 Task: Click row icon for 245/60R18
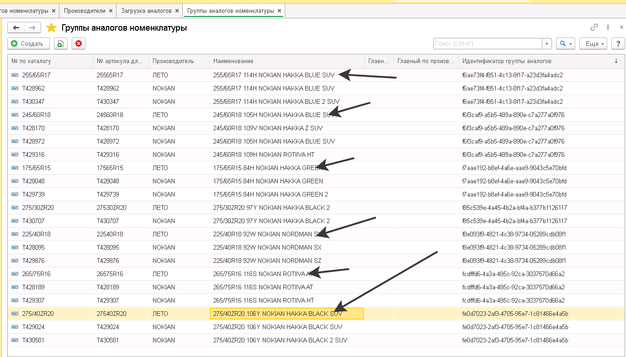(x=15, y=114)
